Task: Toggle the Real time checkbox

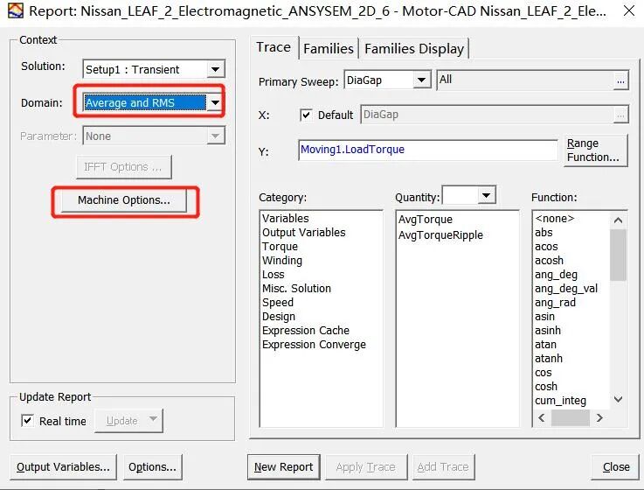Action: 27,421
